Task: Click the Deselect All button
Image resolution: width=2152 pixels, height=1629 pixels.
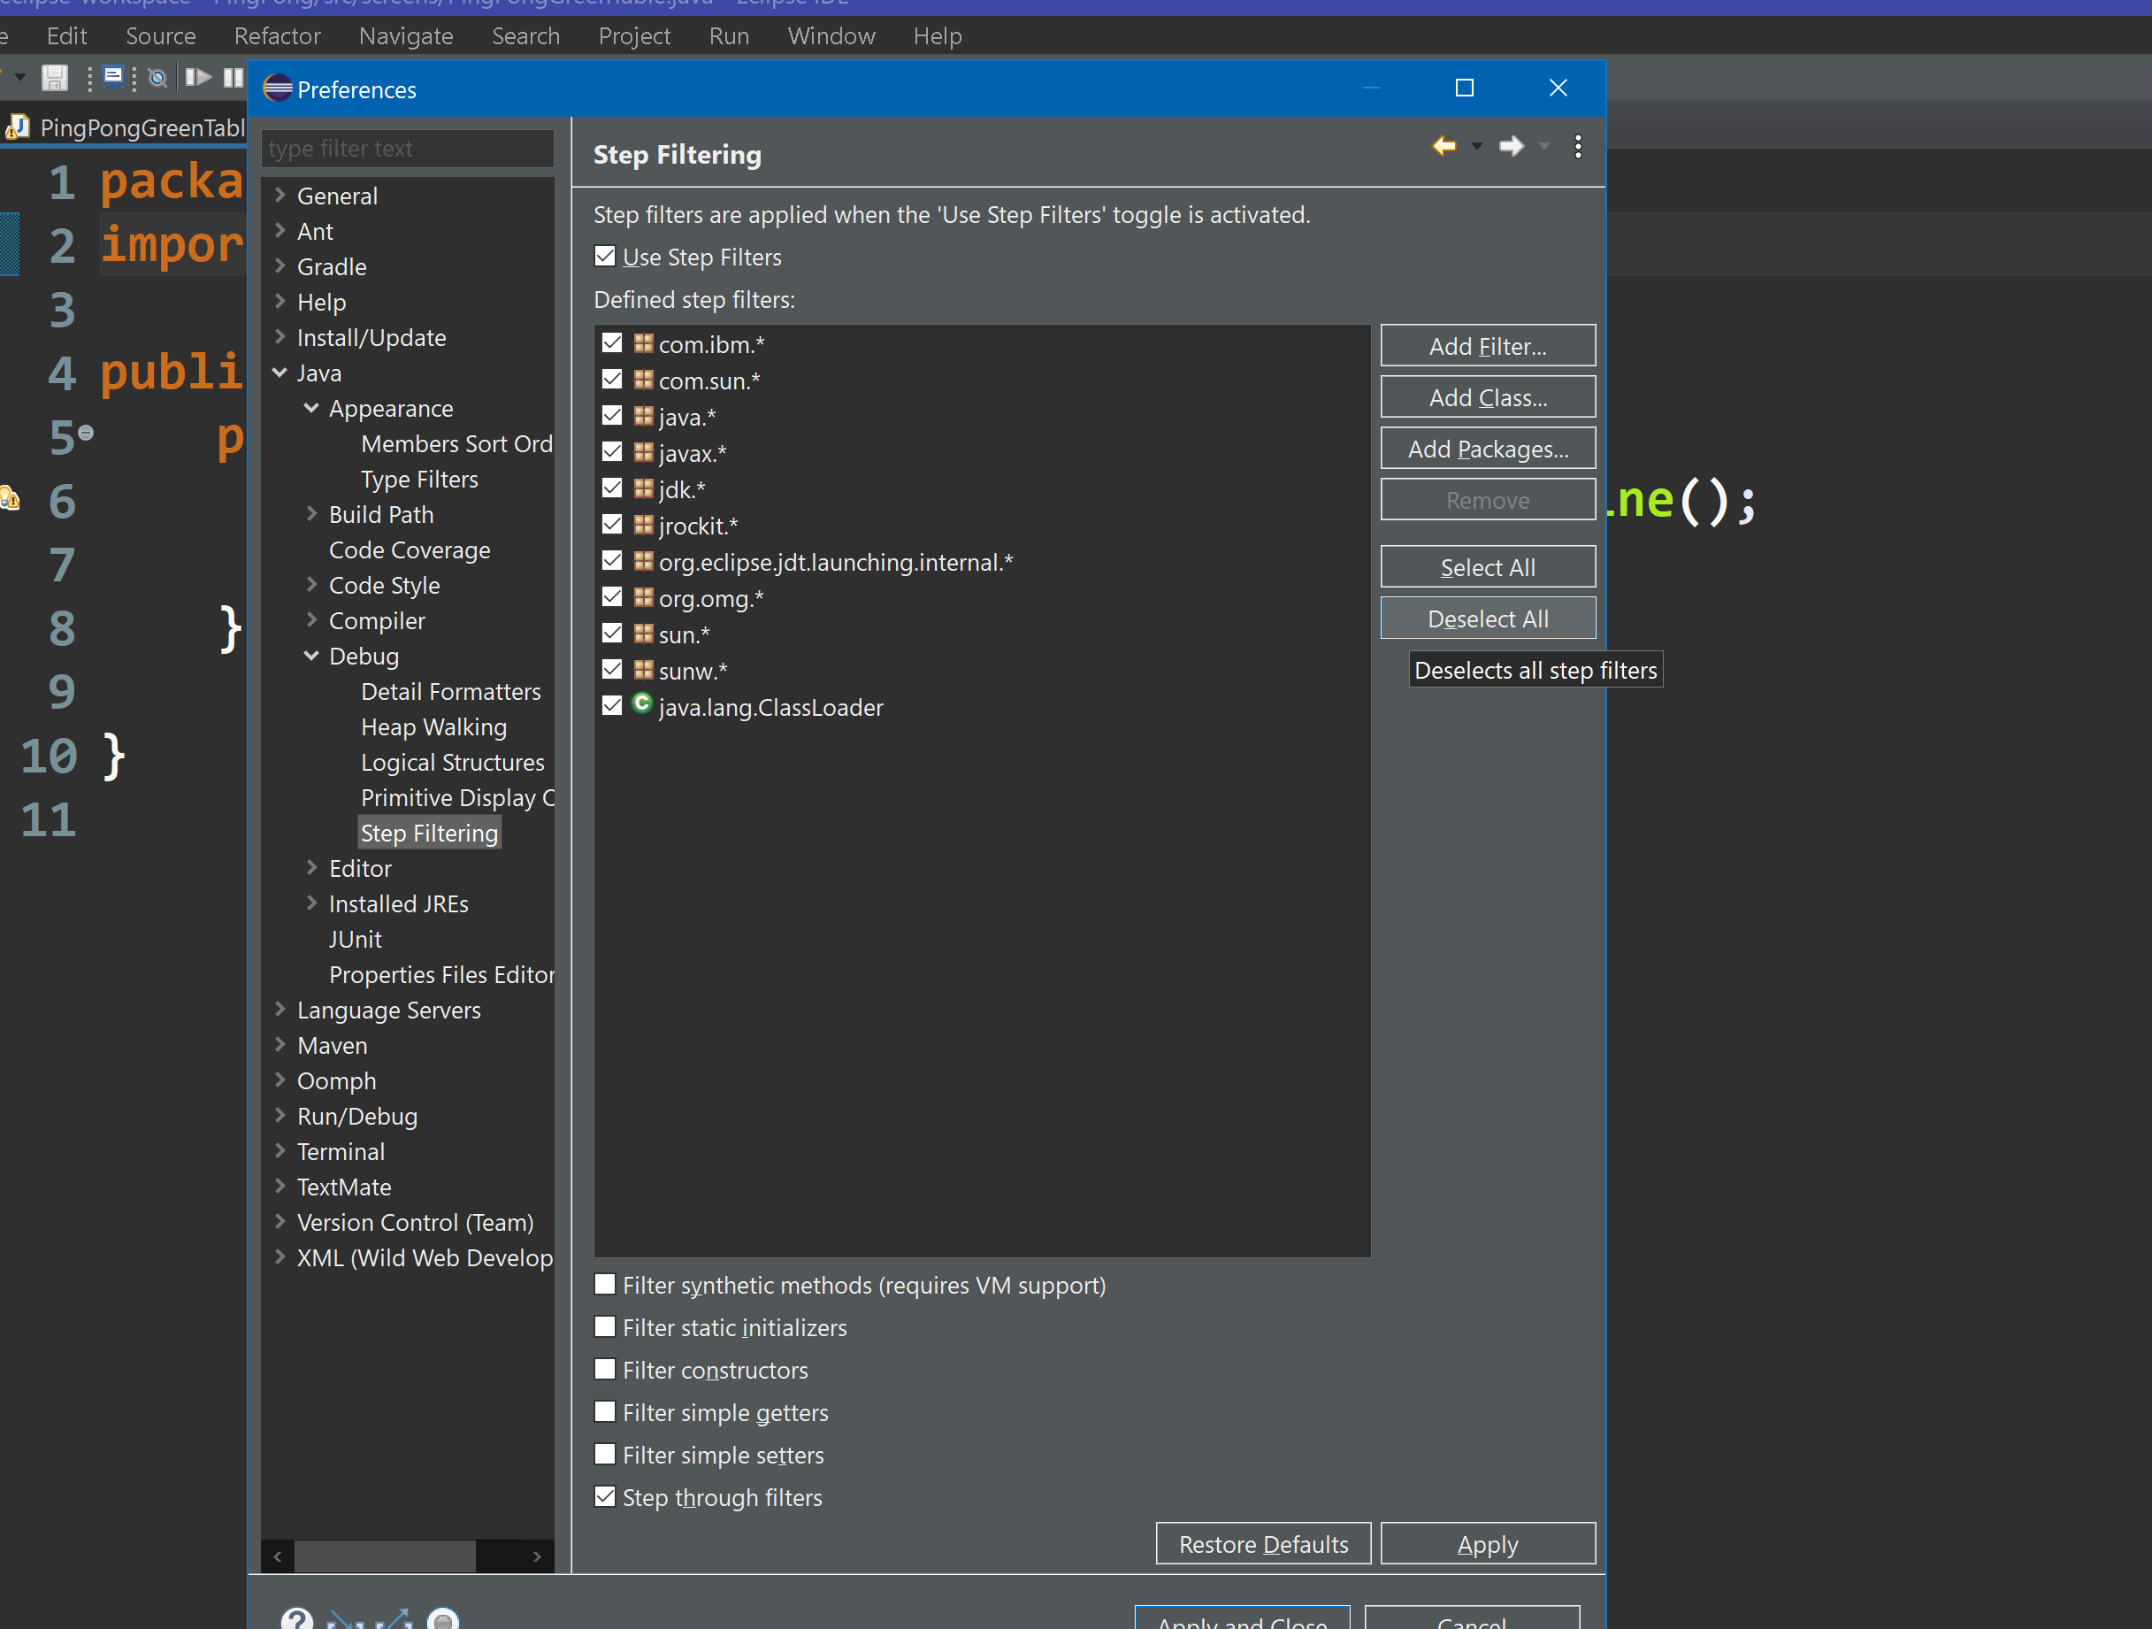Action: [x=1488, y=618]
